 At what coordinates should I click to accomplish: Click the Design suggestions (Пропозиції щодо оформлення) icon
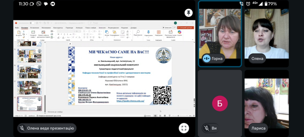[170, 32]
